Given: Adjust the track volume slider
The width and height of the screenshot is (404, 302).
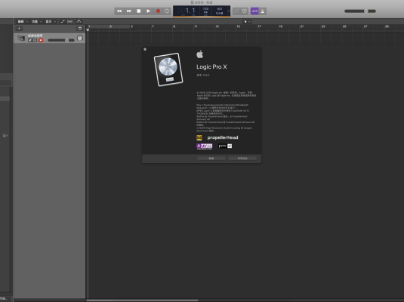Looking at the screenshot, I should pyautogui.click(x=61, y=40).
